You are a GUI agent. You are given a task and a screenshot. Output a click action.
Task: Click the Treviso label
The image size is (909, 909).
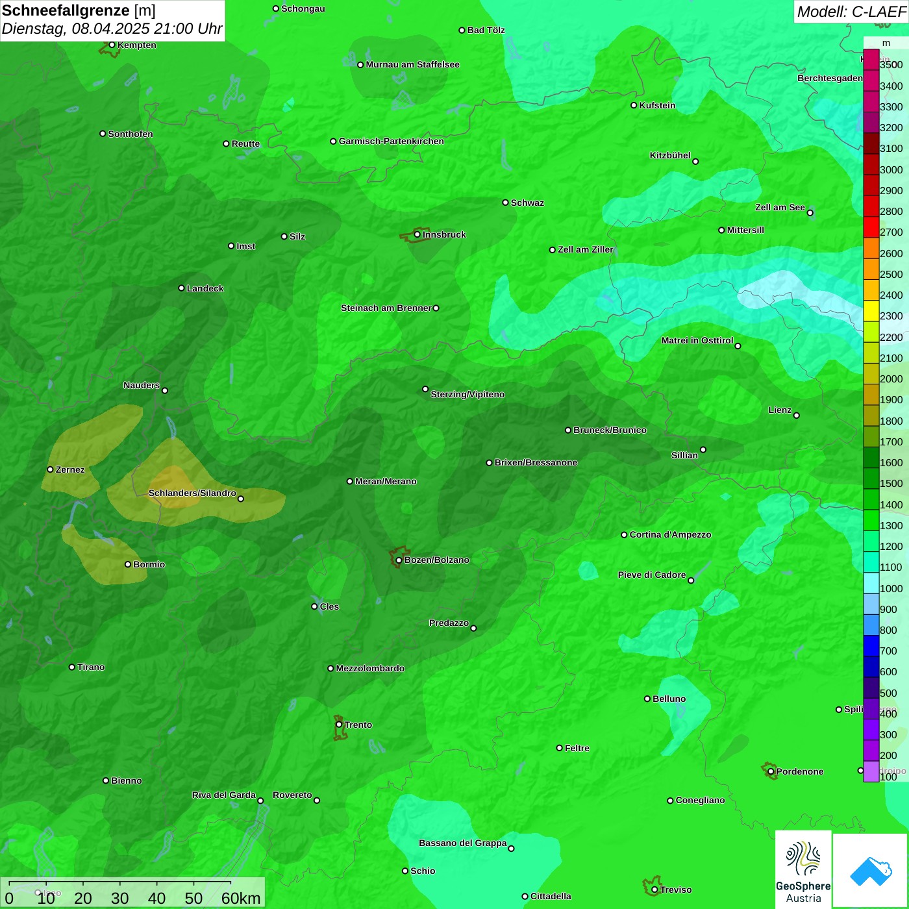coord(676,890)
